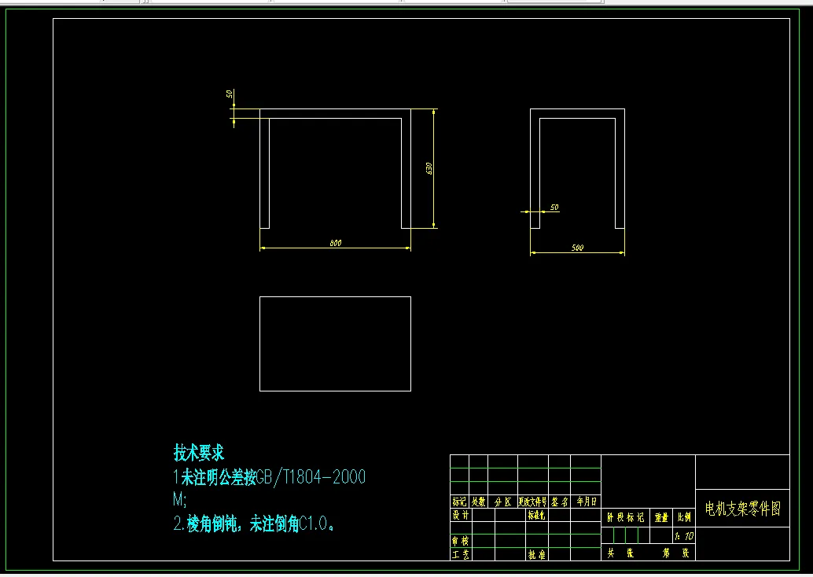Select the 630 height dimension text
This screenshot has height=577, width=813.
[429, 168]
